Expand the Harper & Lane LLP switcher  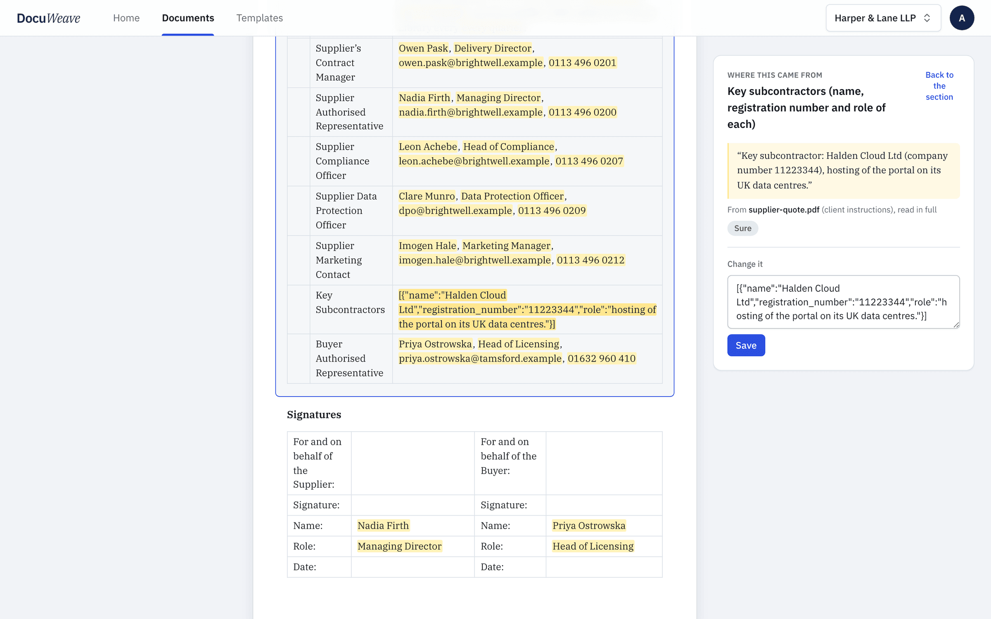883,18
